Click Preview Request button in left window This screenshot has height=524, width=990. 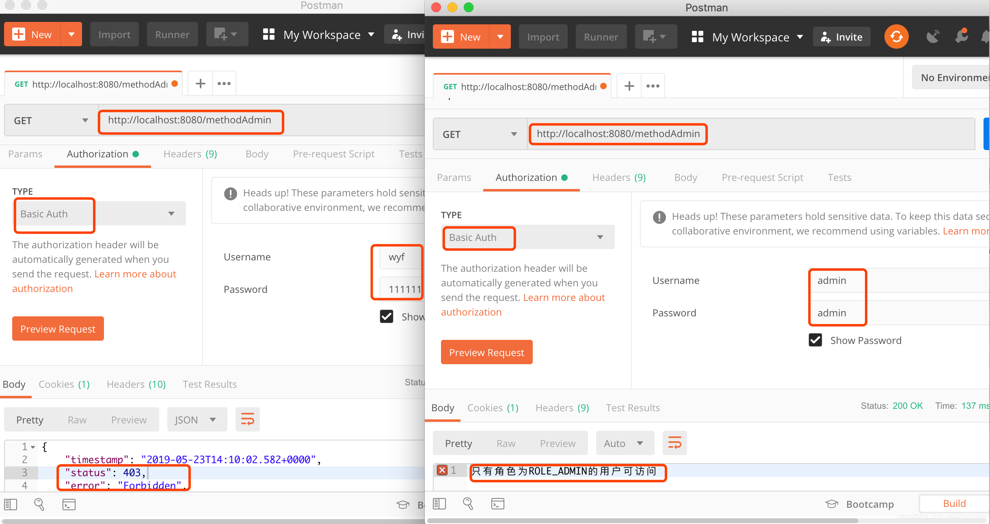(58, 329)
